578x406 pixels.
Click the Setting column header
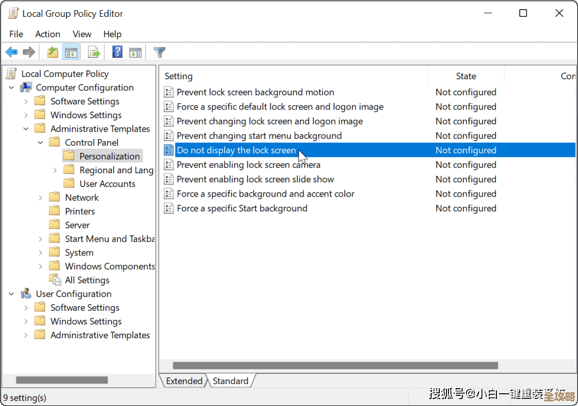click(179, 76)
